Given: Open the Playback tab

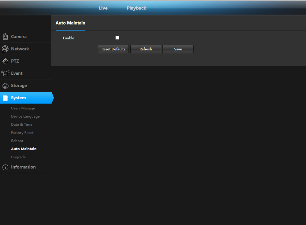Looking at the screenshot, I should 136,8.
